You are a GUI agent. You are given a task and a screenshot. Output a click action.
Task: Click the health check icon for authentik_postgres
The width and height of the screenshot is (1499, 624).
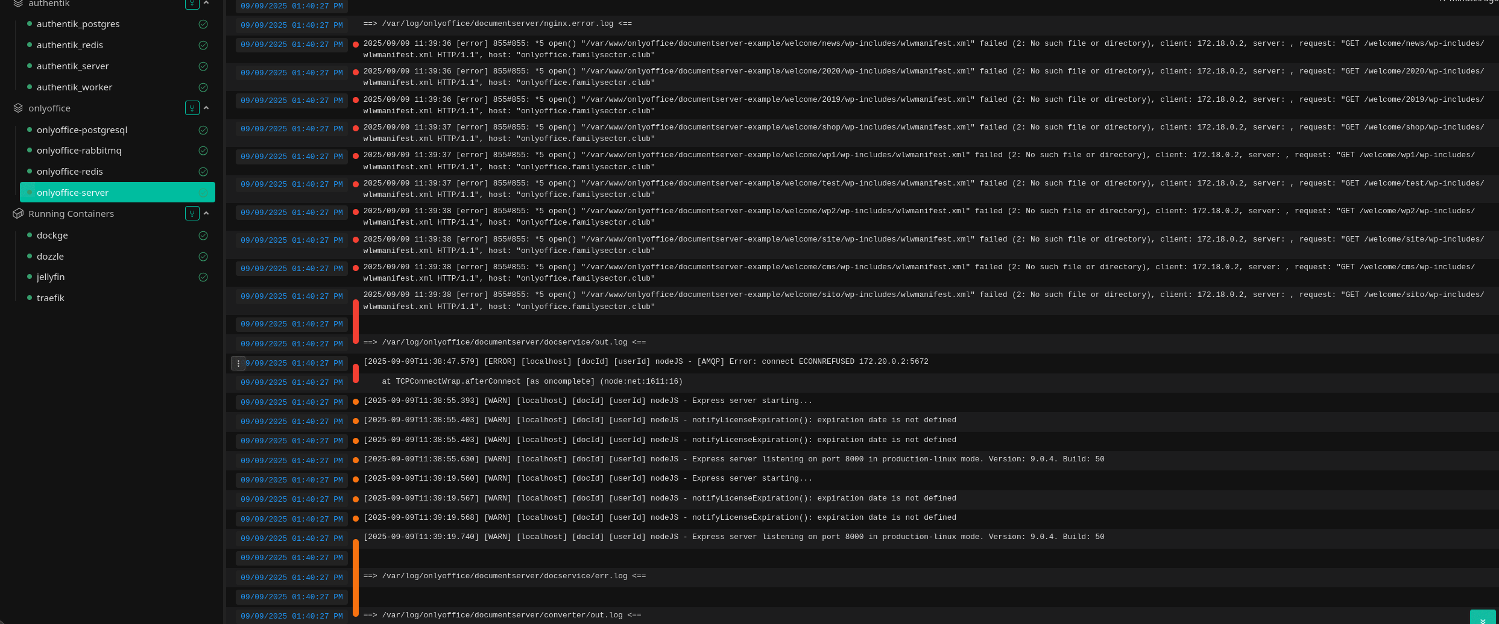(203, 24)
